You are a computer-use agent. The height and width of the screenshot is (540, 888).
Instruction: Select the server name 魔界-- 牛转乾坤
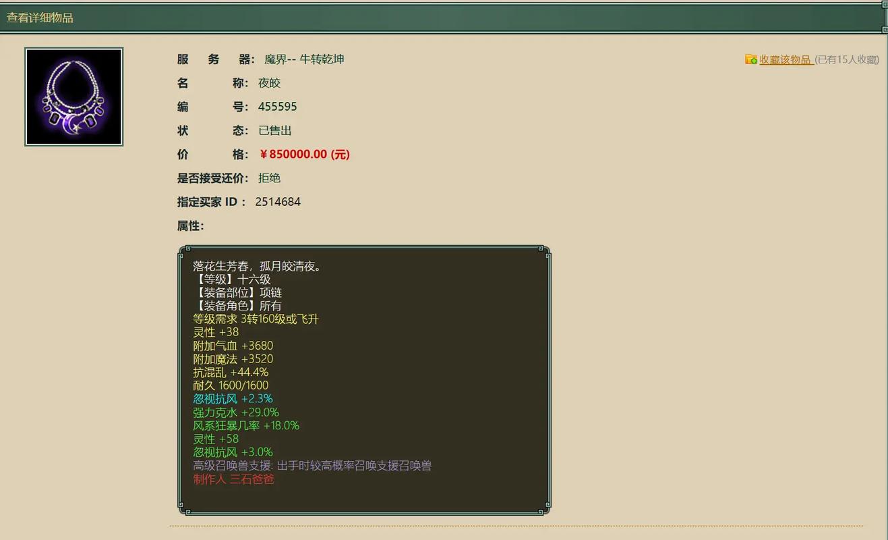(304, 59)
